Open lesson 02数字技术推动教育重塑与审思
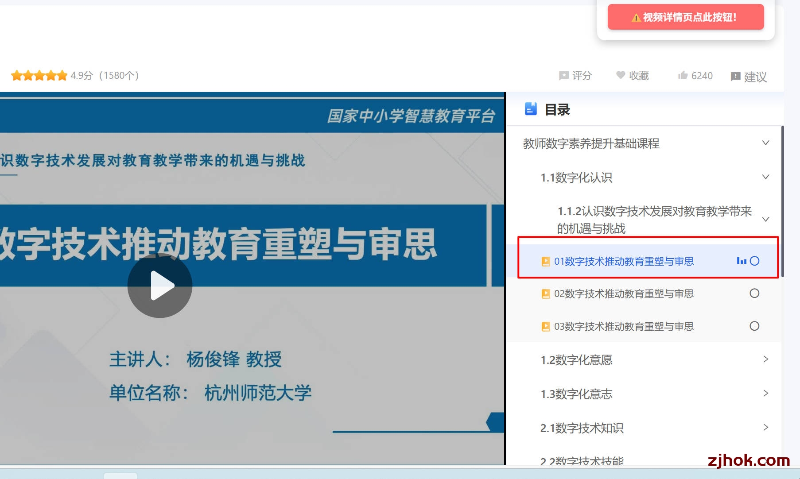The width and height of the screenshot is (800, 479). tap(624, 294)
